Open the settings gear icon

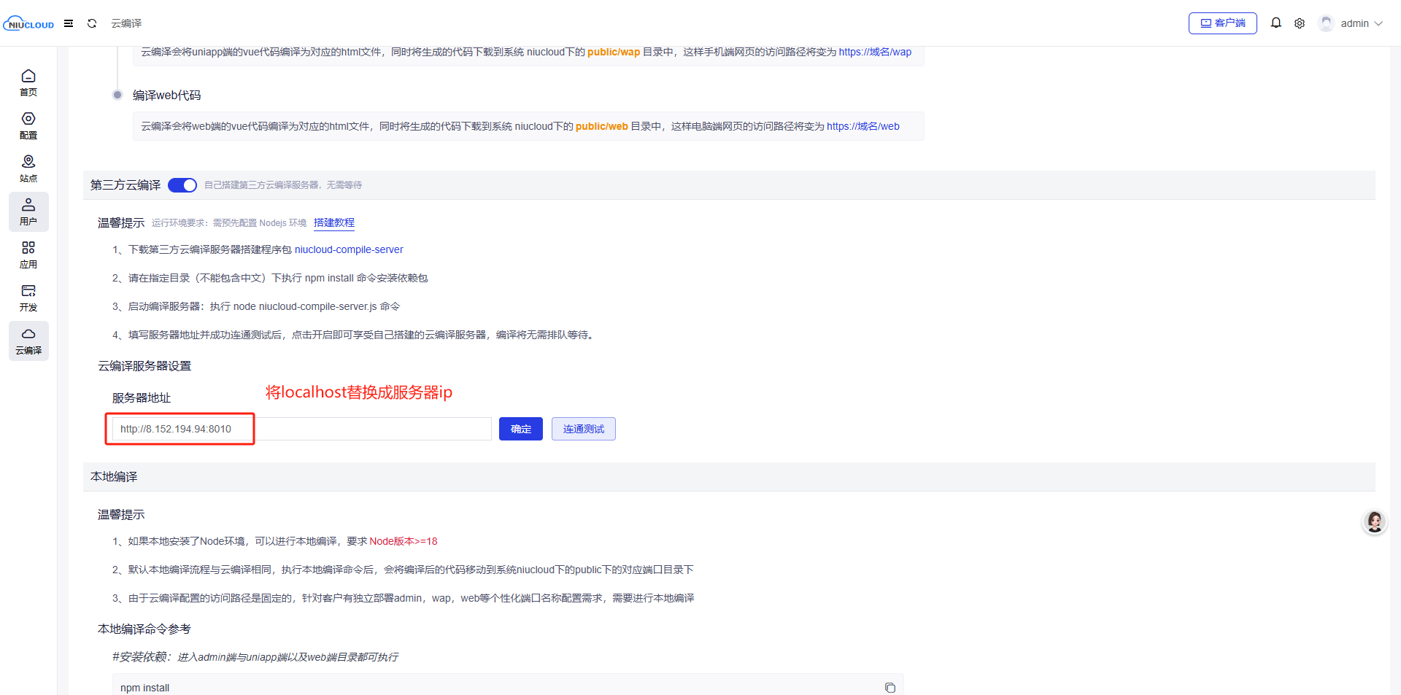click(1300, 23)
